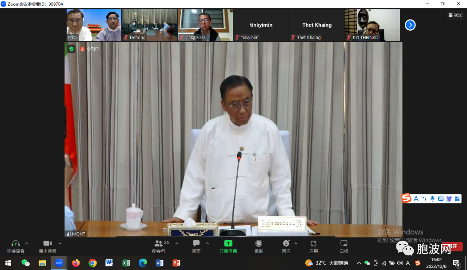This screenshot has width=467, height=270.
Task: Expand the arrow beside 参会者
Action: pos(176,243)
